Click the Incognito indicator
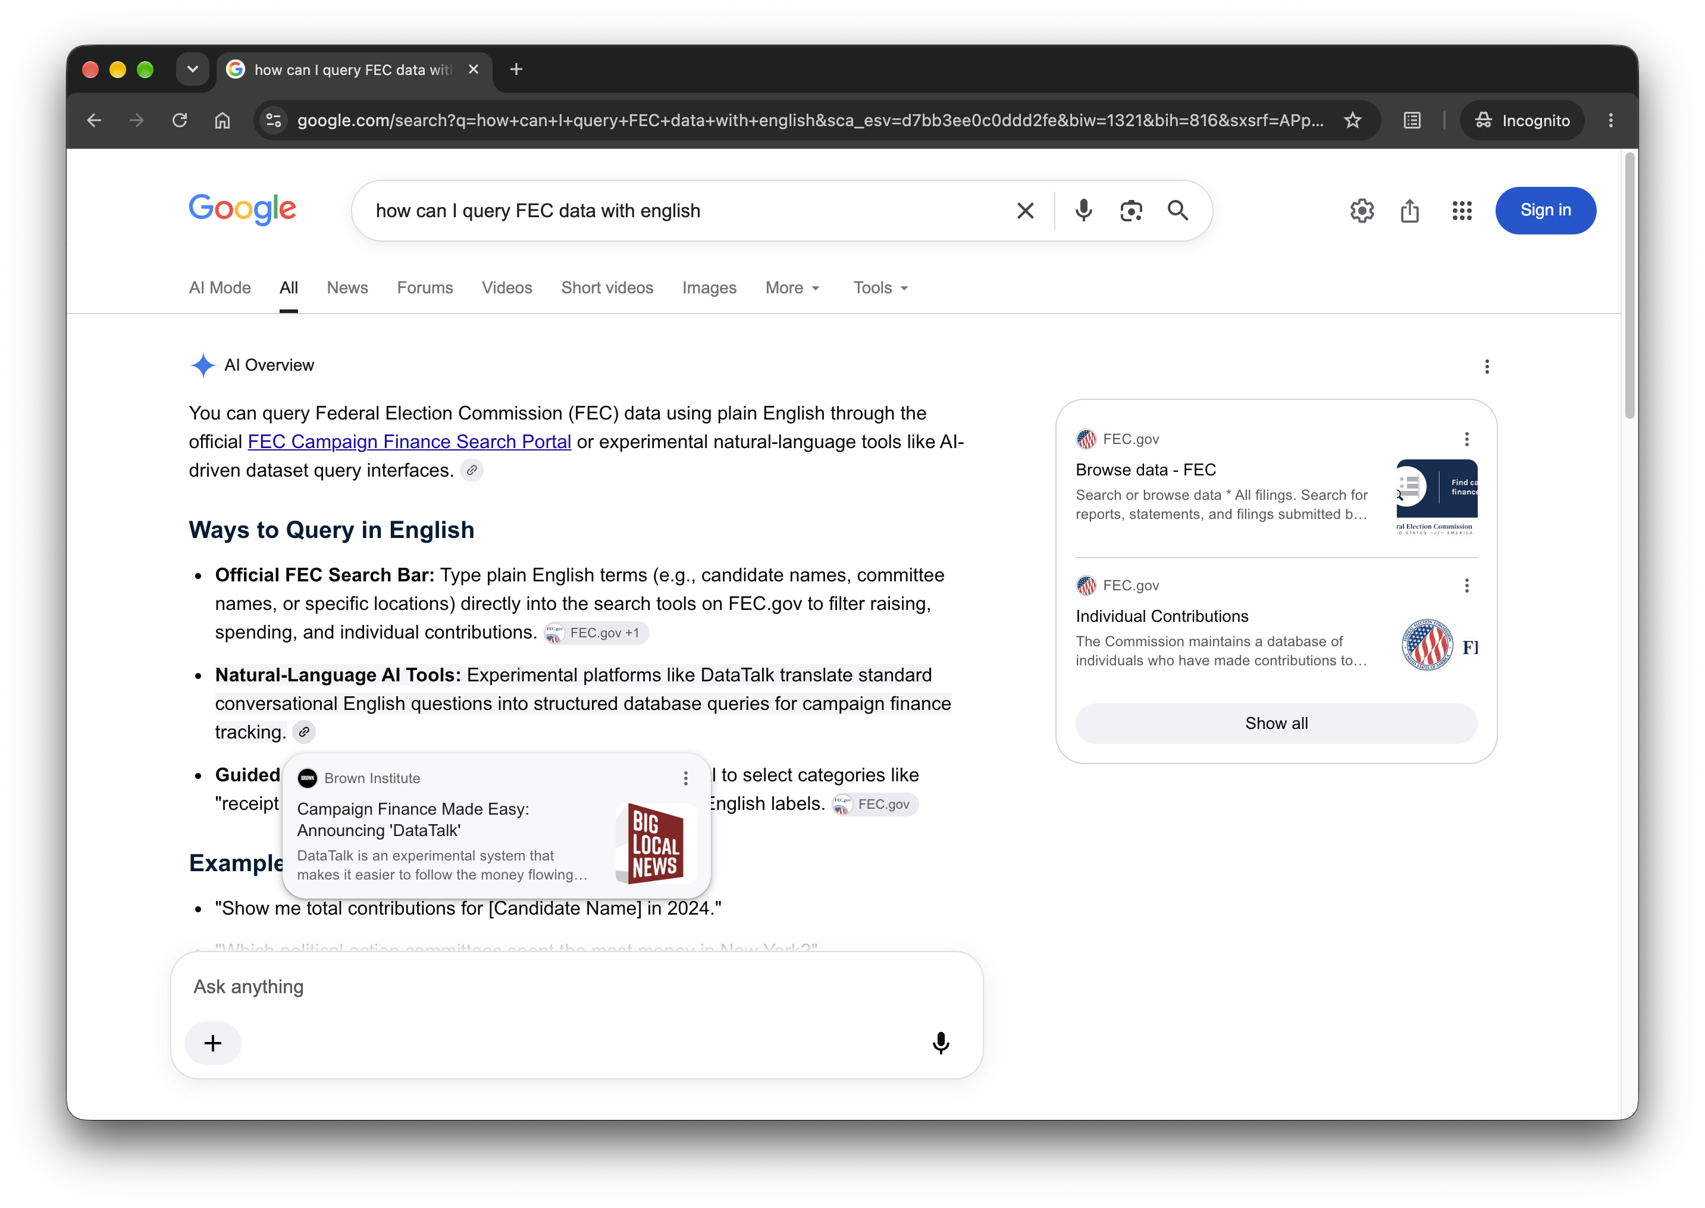1705x1208 pixels. click(x=1523, y=120)
